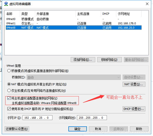Screen dimensions: 153x136
Task: Click the 外部连接 column header
Action: tap(55, 14)
